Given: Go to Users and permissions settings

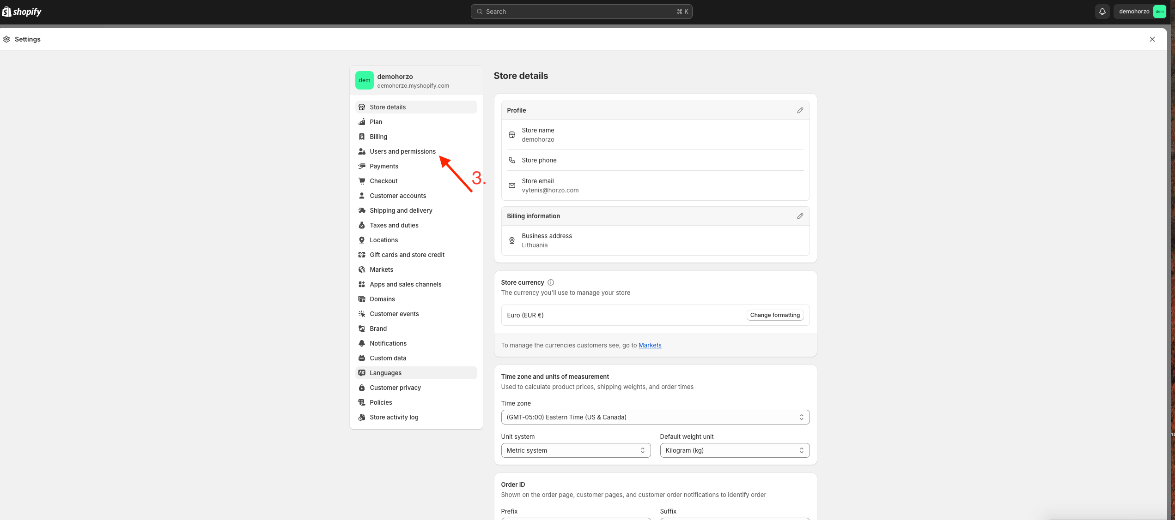Looking at the screenshot, I should (x=402, y=151).
